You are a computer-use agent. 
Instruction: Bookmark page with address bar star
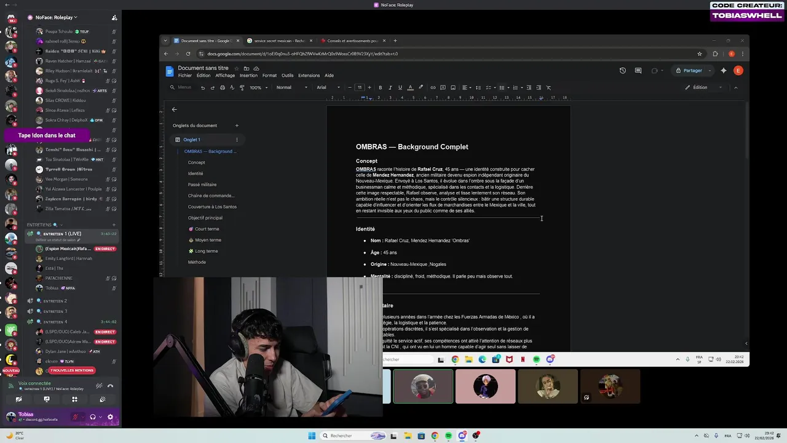699,54
